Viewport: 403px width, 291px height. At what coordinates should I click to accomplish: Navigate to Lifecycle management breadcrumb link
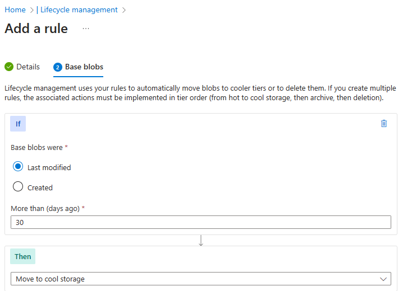(79, 10)
